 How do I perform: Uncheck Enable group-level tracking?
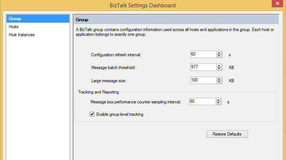(92, 114)
